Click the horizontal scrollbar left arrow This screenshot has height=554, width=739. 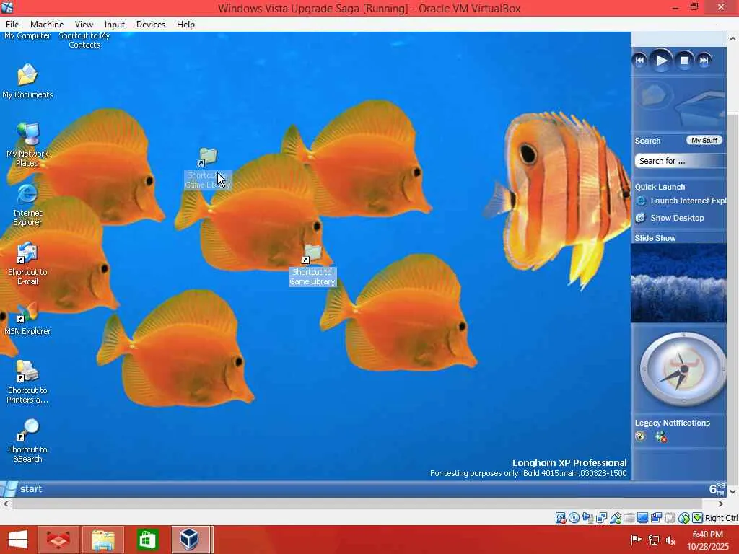pyautogui.click(x=6, y=504)
